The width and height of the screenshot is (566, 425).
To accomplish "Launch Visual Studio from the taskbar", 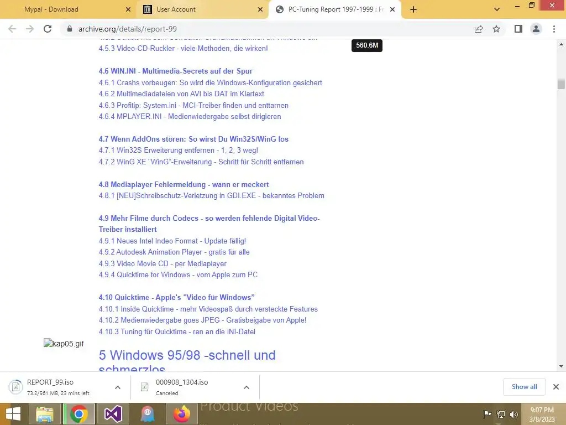I will tap(113, 414).
